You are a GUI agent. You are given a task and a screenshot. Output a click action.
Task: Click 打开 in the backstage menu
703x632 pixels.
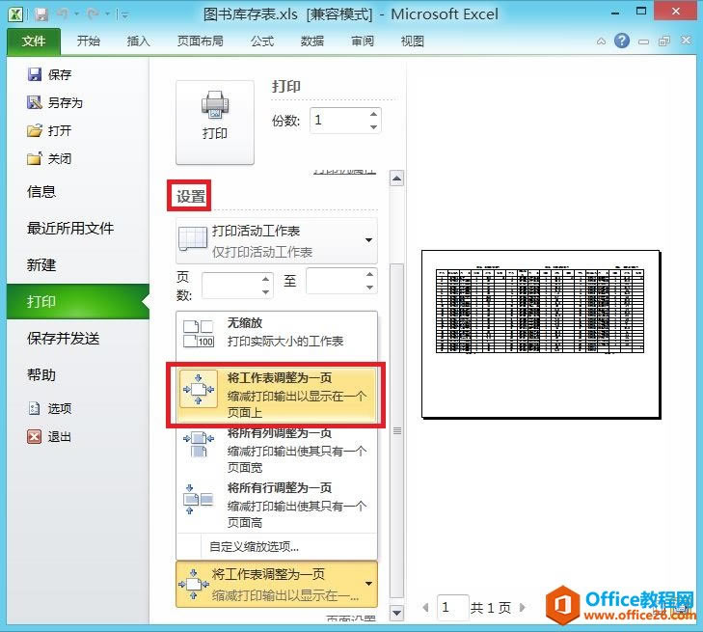coord(49,130)
